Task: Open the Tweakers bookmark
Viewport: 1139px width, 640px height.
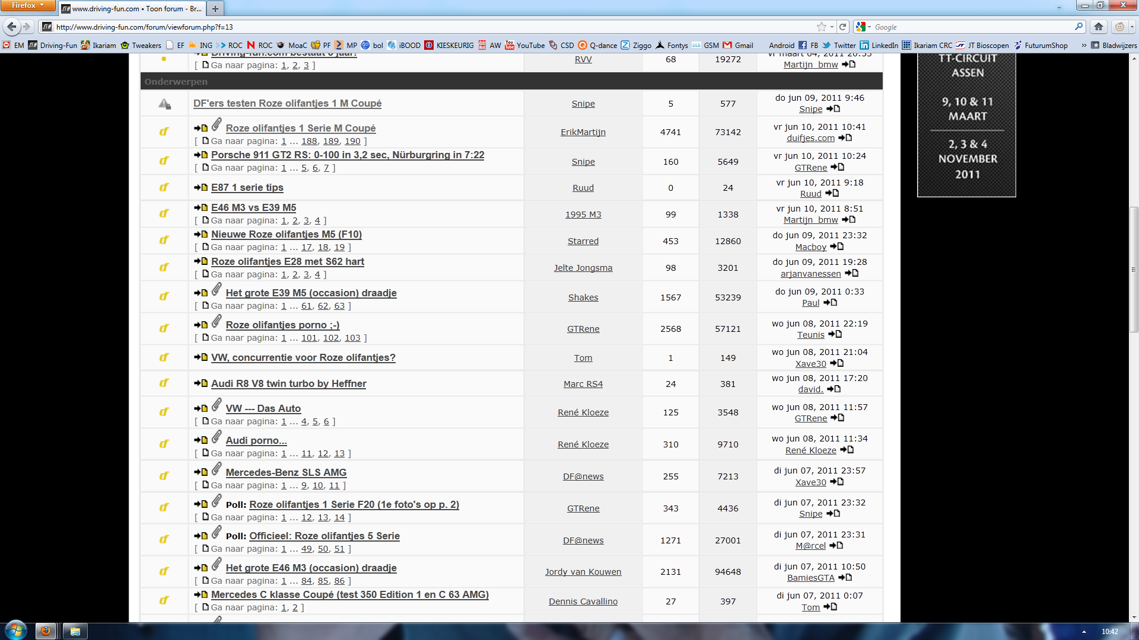Action: [x=141, y=45]
